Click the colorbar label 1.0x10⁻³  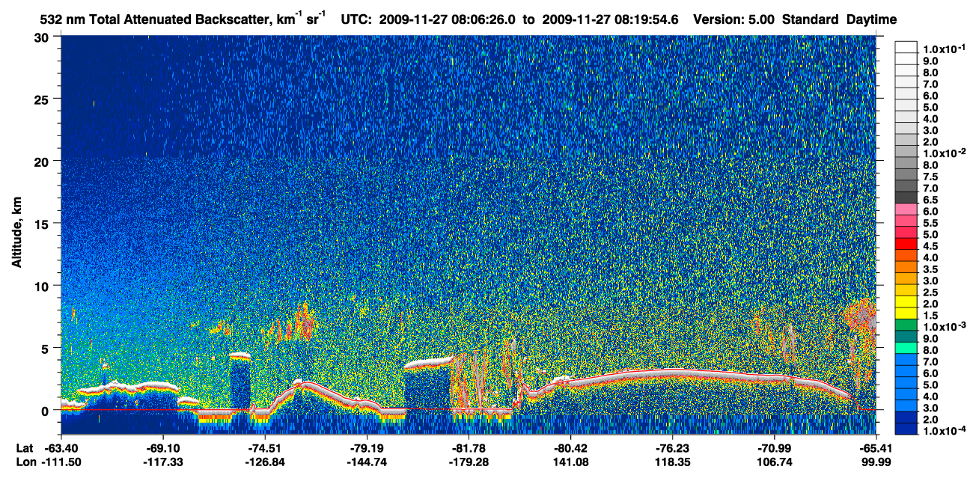(x=945, y=327)
